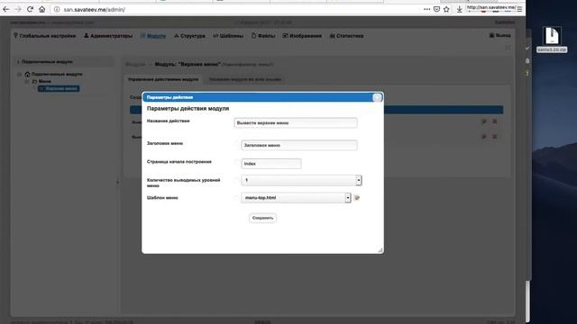Open the Статистика section

click(346, 36)
